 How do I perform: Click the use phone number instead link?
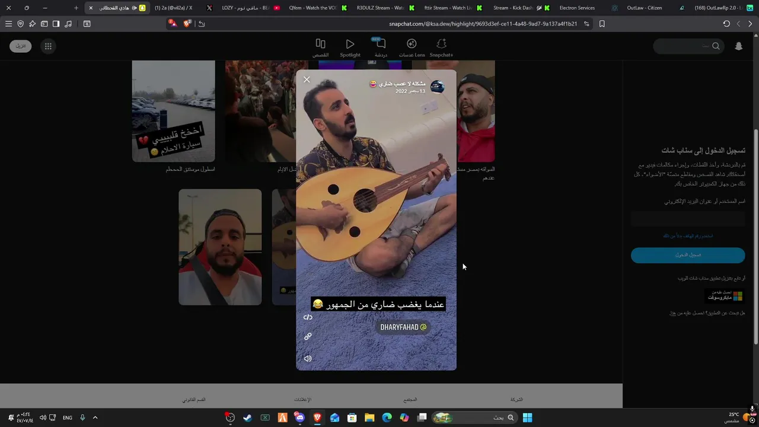pyautogui.click(x=688, y=236)
